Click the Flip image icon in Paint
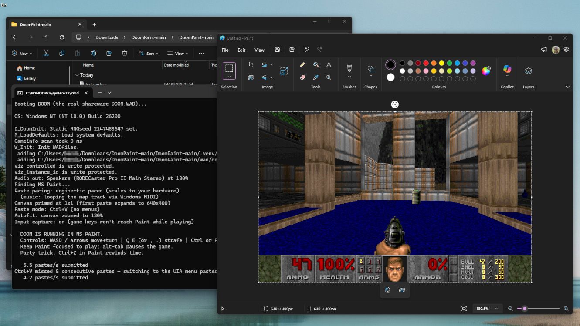 [264, 77]
